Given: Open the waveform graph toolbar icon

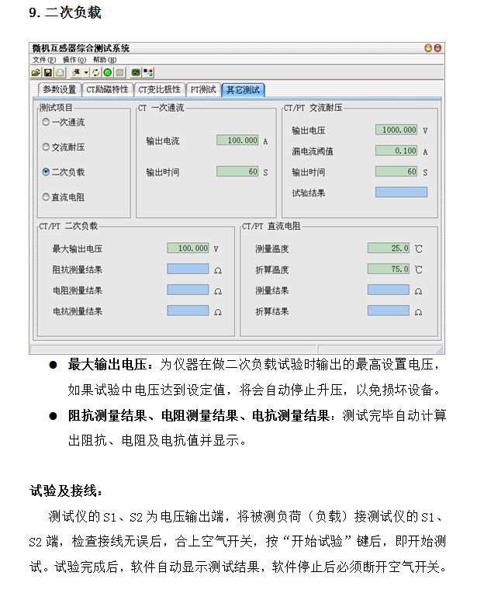Looking at the screenshot, I should (136, 72).
